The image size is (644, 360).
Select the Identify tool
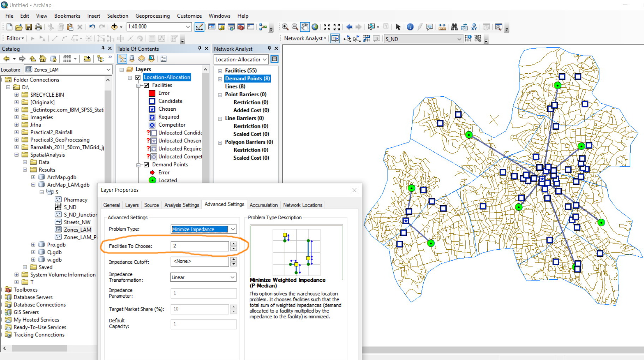(410, 27)
